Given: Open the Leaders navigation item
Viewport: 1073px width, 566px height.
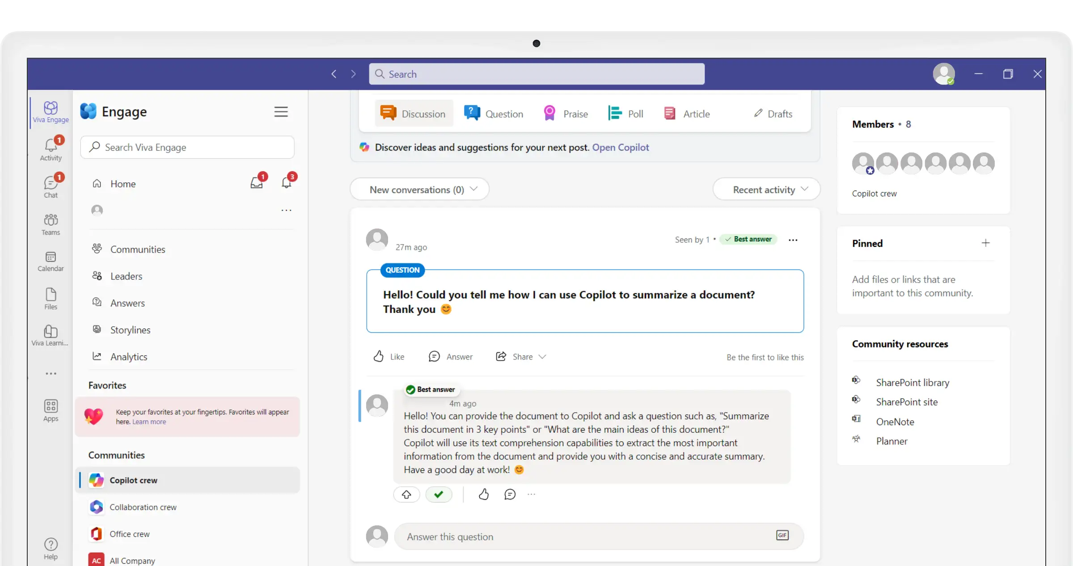Looking at the screenshot, I should click(118, 276).
